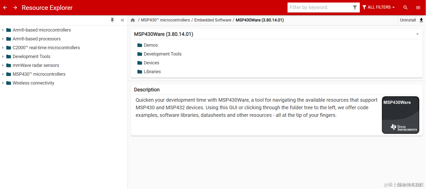Go back with the left arrow
Viewport: 426px width, 189px height.
pos(5,8)
